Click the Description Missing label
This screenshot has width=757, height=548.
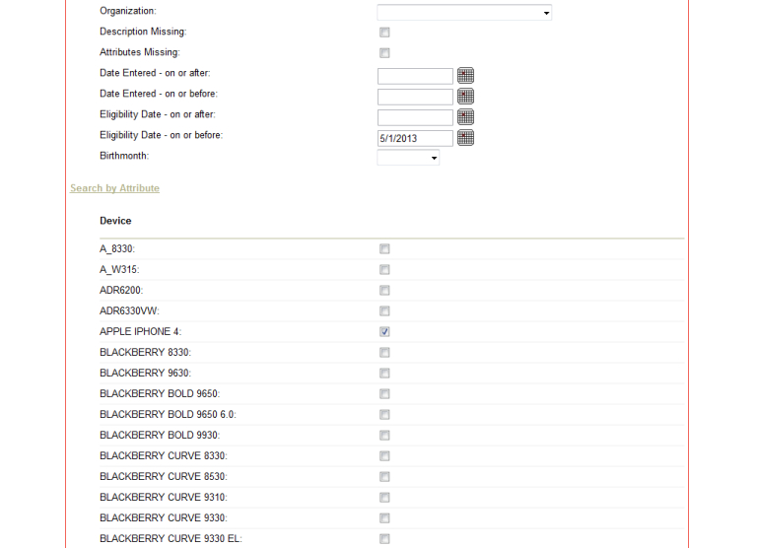click(143, 32)
